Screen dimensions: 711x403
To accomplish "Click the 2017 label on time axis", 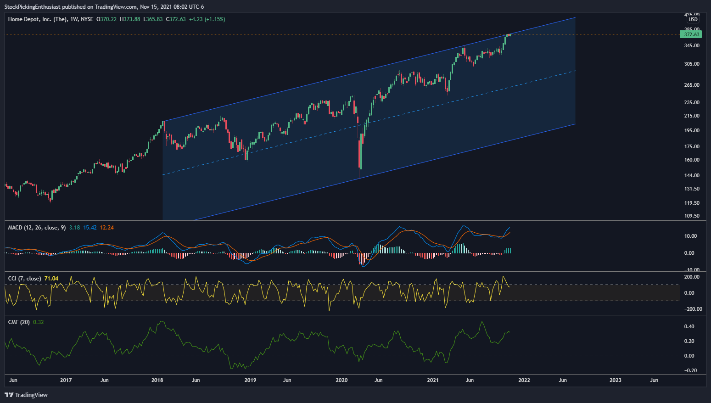I will (x=66, y=381).
